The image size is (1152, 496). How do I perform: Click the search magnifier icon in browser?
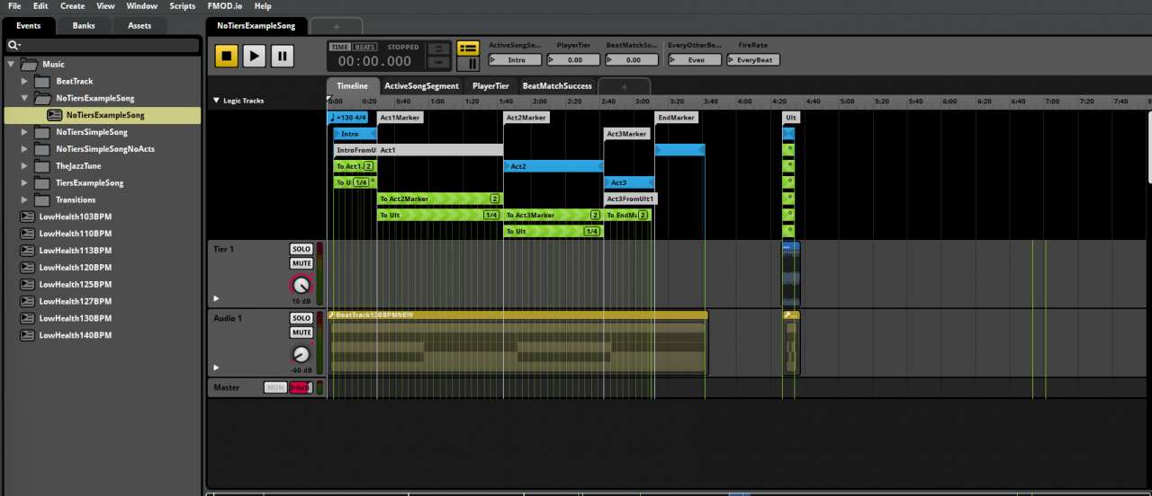(14, 45)
